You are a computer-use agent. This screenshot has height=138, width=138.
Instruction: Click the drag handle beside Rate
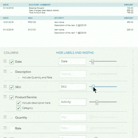point(5,128)
